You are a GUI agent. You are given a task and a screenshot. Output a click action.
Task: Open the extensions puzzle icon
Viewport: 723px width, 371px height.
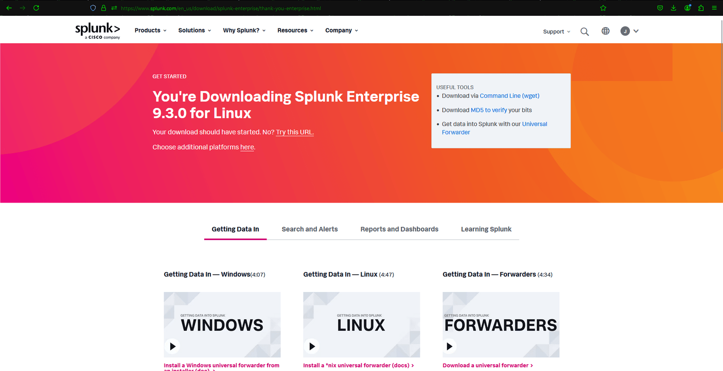pyautogui.click(x=701, y=8)
